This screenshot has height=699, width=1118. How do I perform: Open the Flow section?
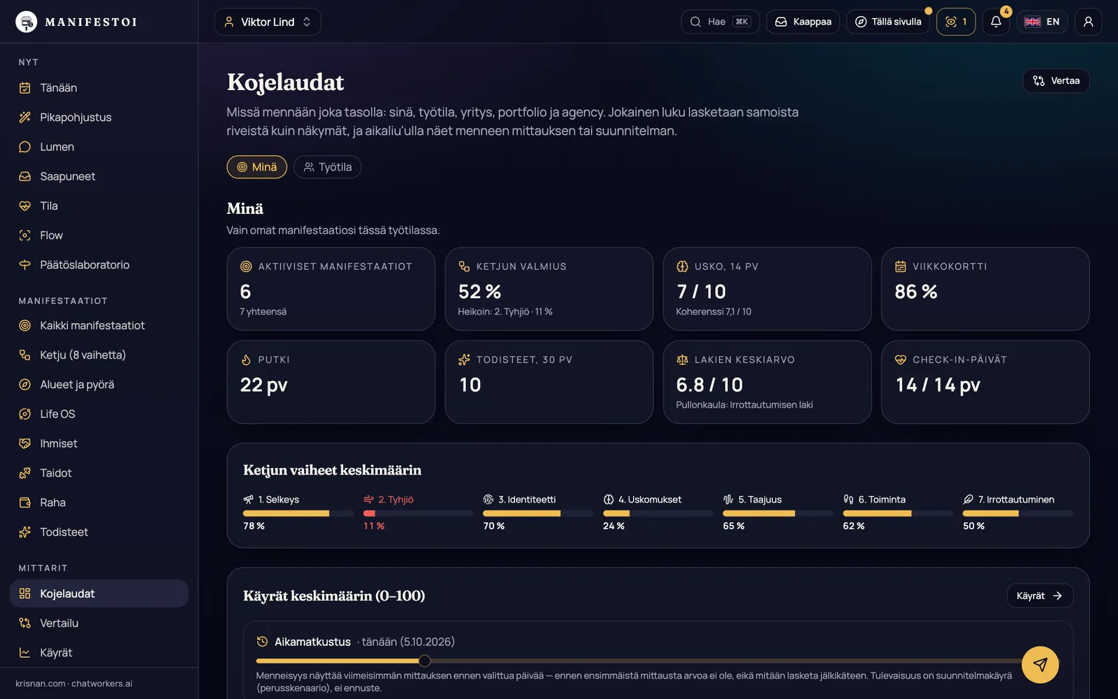click(99, 236)
